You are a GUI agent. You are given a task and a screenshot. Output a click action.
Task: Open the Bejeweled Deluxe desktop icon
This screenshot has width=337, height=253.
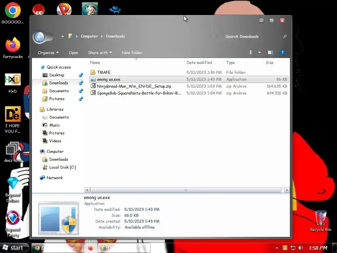point(13,190)
